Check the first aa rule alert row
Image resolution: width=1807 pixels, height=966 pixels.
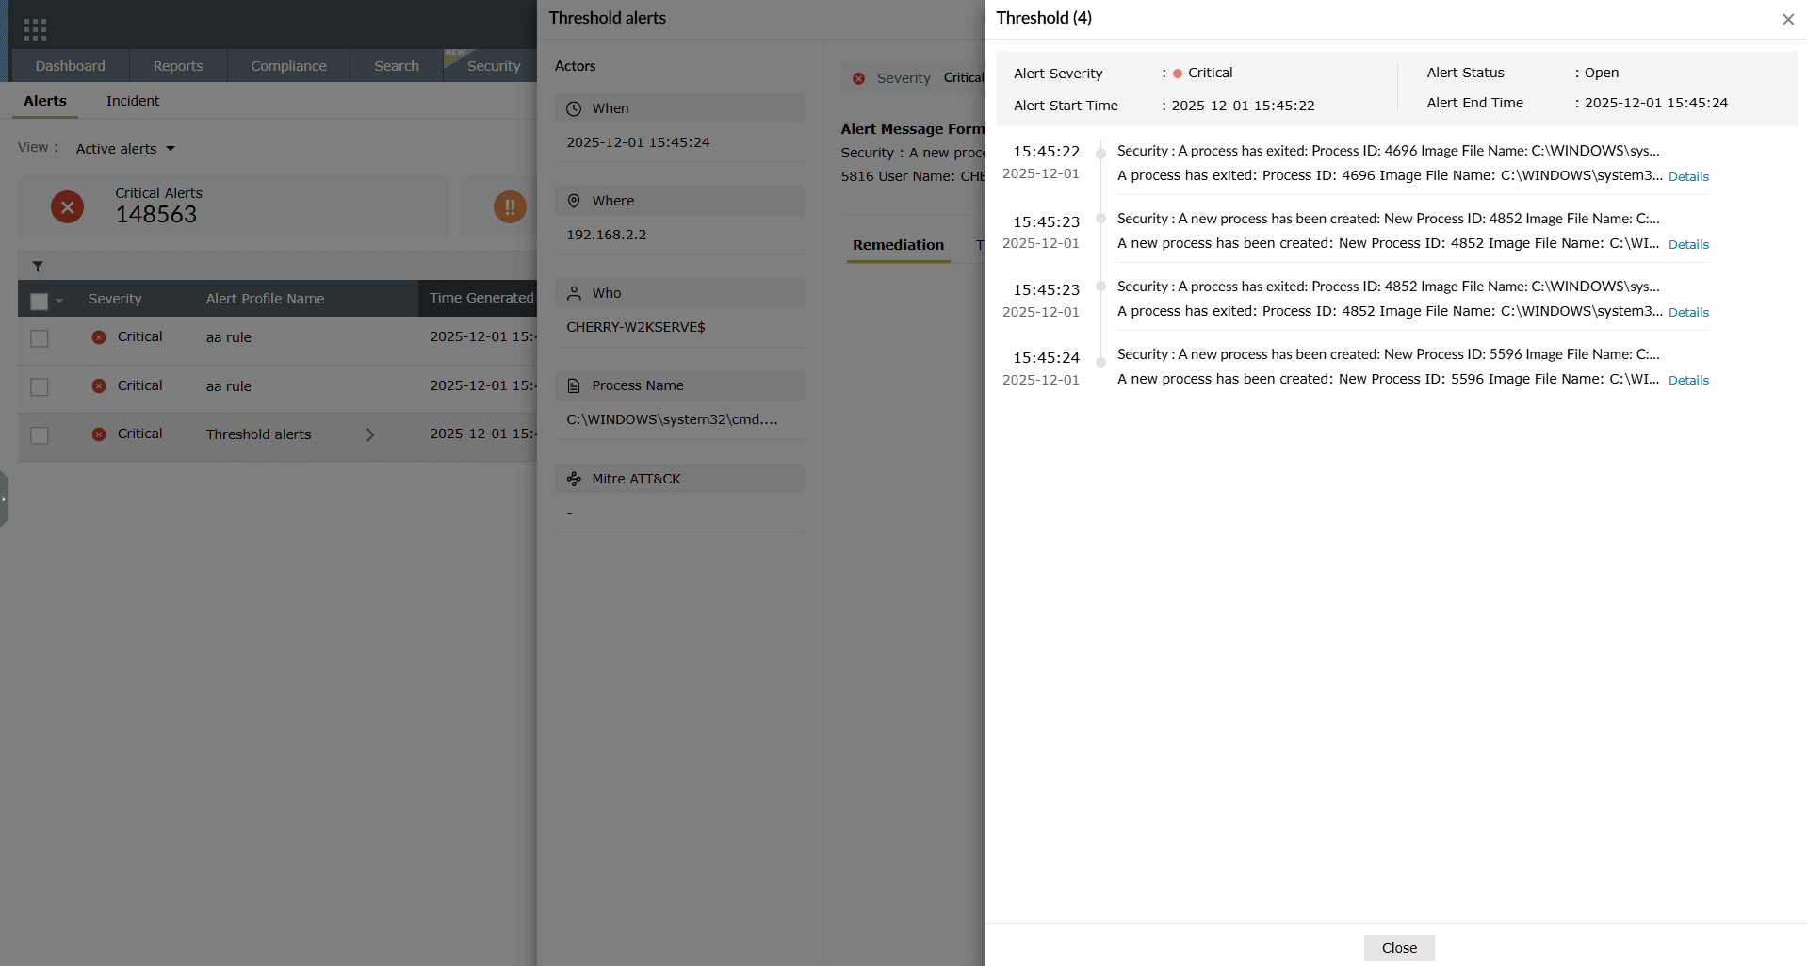tap(39, 338)
